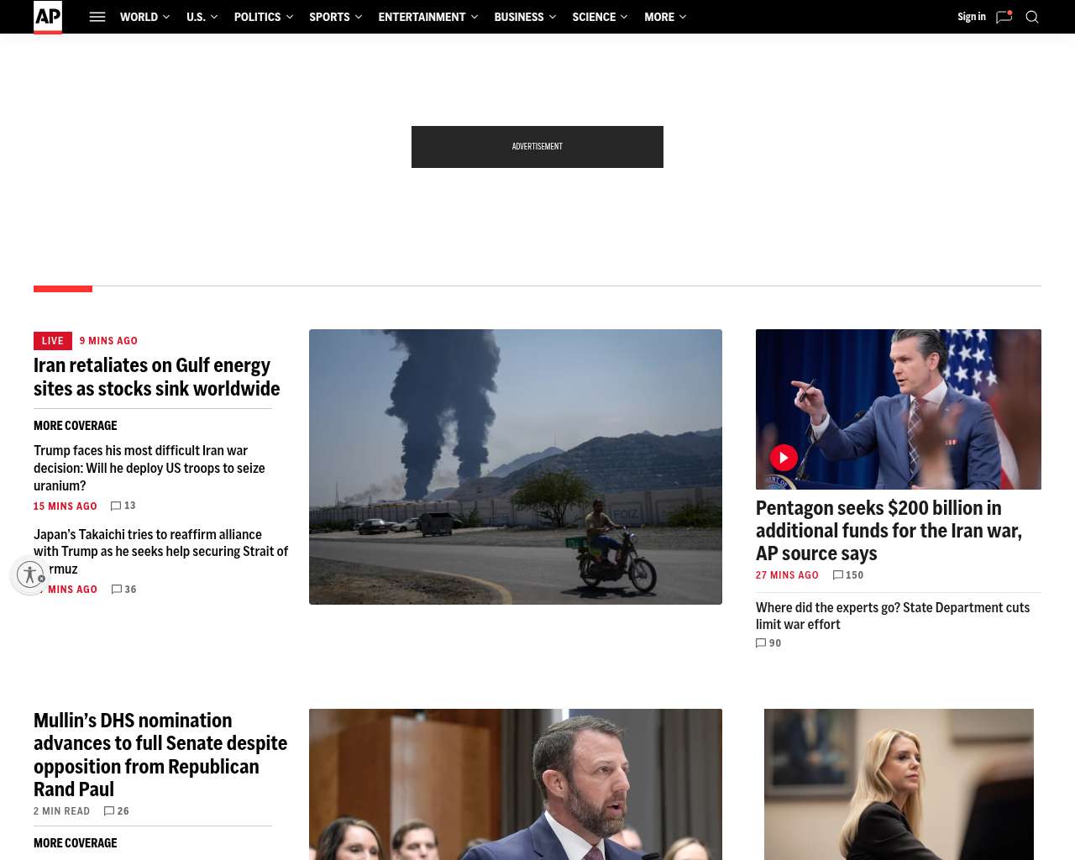The width and height of the screenshot is (1075, 860).
Task: Expand the More menu chevron
Action: click(682, 17)
